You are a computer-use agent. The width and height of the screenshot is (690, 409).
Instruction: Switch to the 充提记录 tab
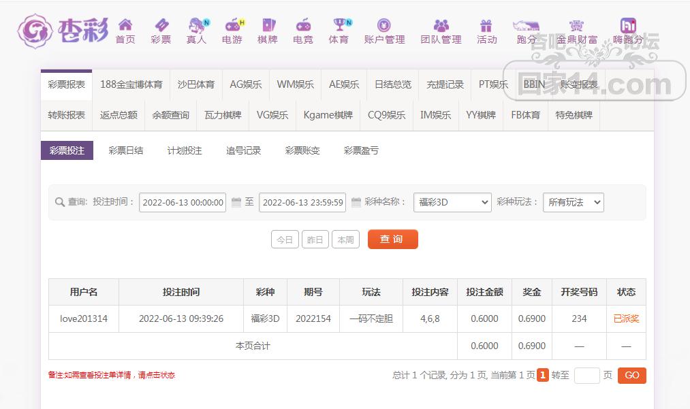445,84
